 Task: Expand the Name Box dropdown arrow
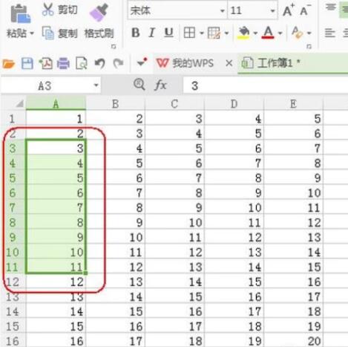pyautogui.click(x=96, y=85)
